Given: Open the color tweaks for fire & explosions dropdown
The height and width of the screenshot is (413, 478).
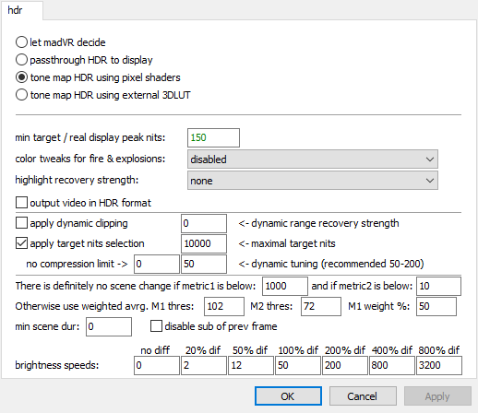Looking at the screenshot, I should [x=313, y=159].
